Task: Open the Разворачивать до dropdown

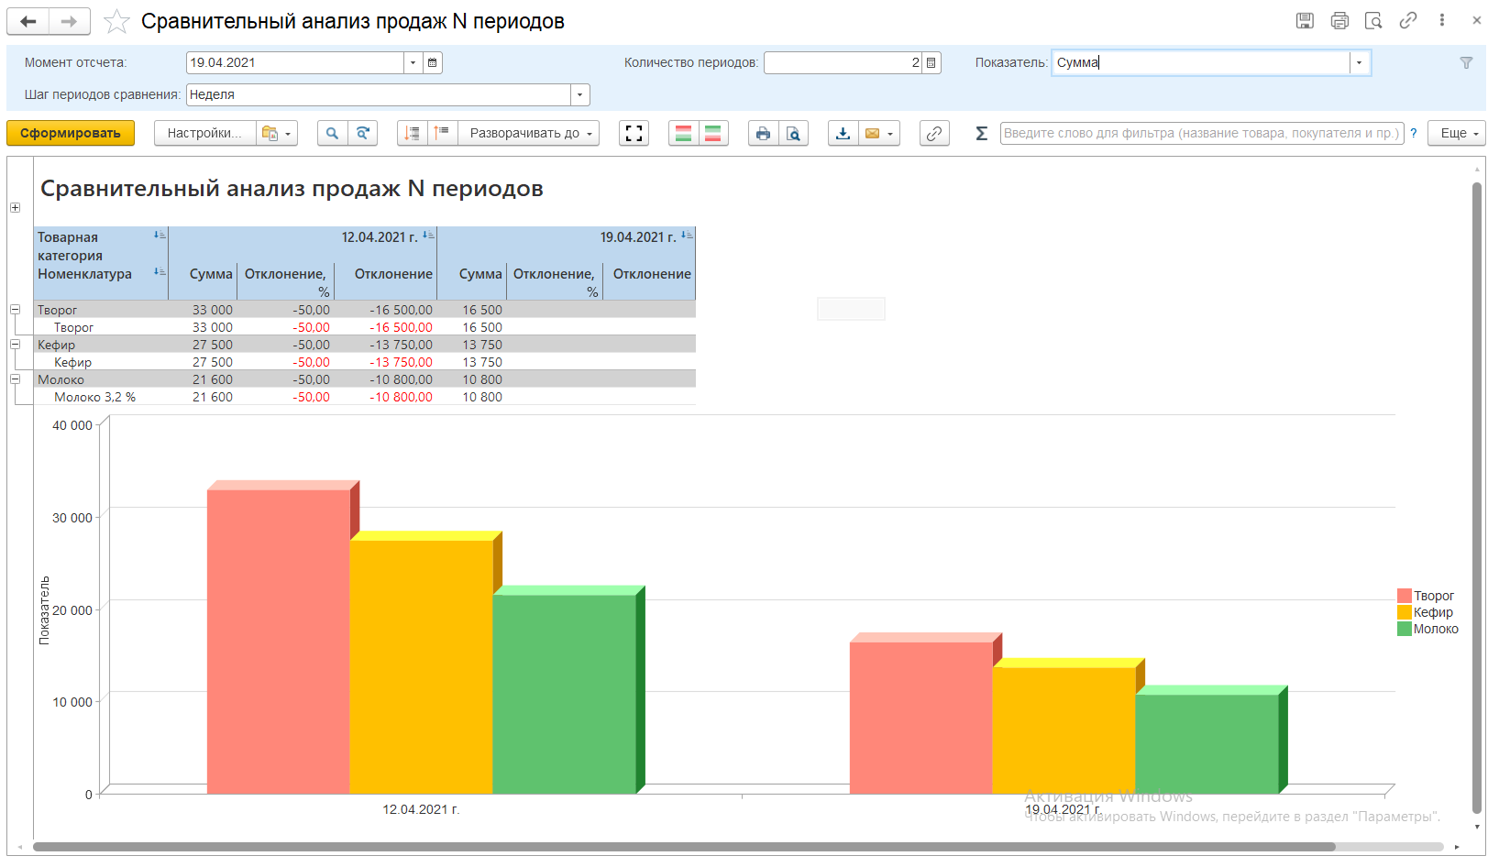Action: [x=532, y=134]
